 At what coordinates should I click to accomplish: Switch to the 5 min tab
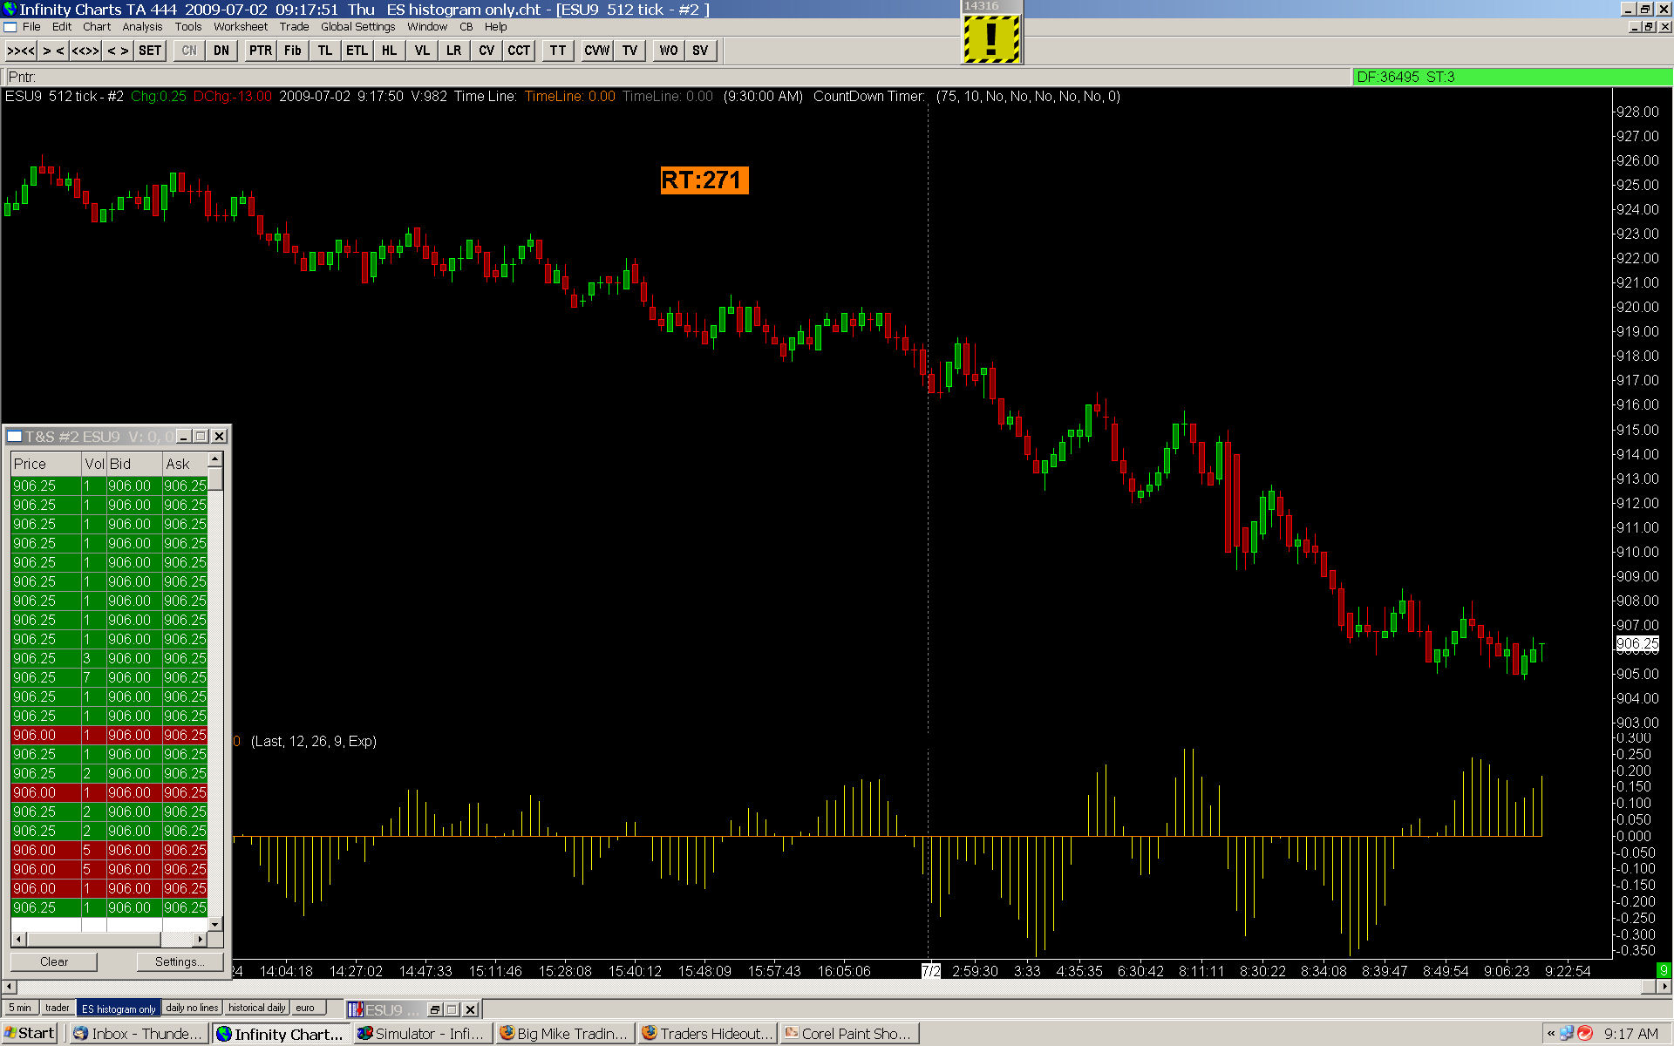(x=20, y=1009)
